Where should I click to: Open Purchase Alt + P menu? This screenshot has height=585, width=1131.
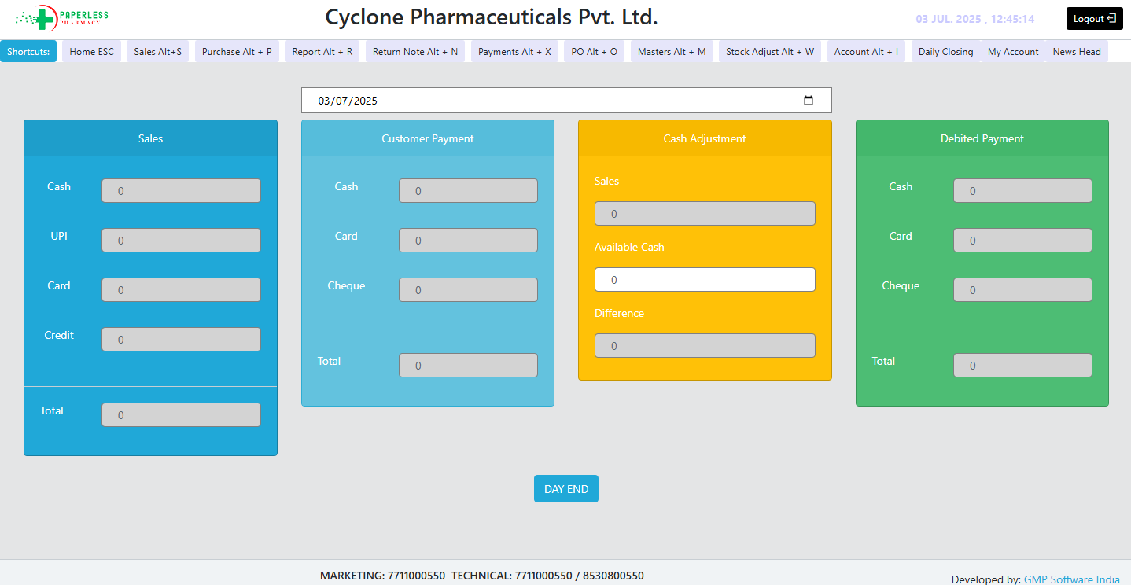pyautogui.click(x=237, y=52)
